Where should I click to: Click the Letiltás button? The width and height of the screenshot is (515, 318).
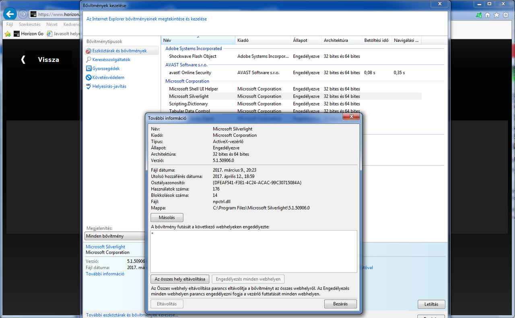[431, 304]
